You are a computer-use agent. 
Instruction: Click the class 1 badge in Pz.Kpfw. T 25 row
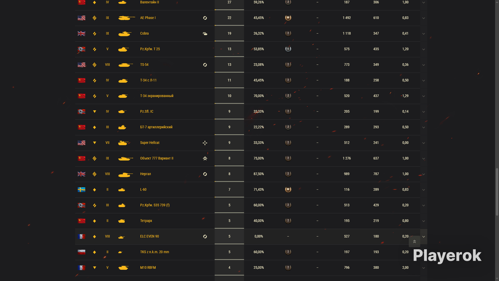(x=288, y=49)
